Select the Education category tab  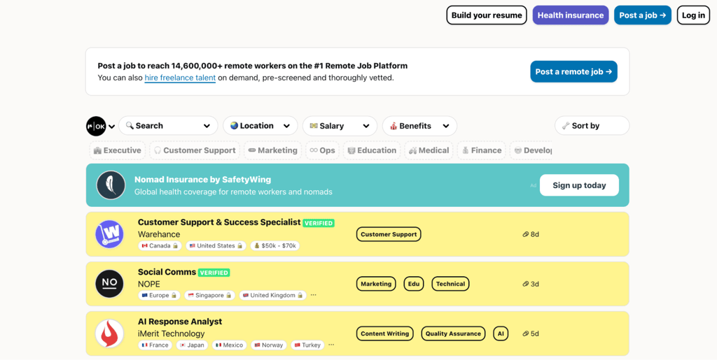tap(372, 150)
